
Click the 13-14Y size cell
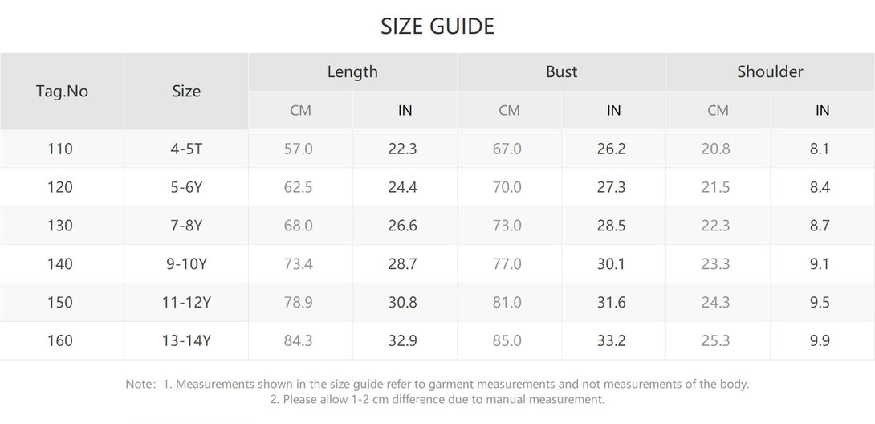click(x=186, y=341)
